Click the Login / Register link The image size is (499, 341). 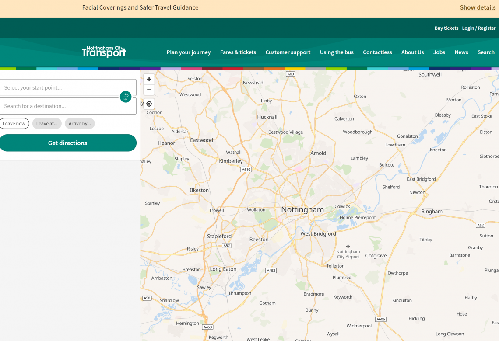pos(479,28)
